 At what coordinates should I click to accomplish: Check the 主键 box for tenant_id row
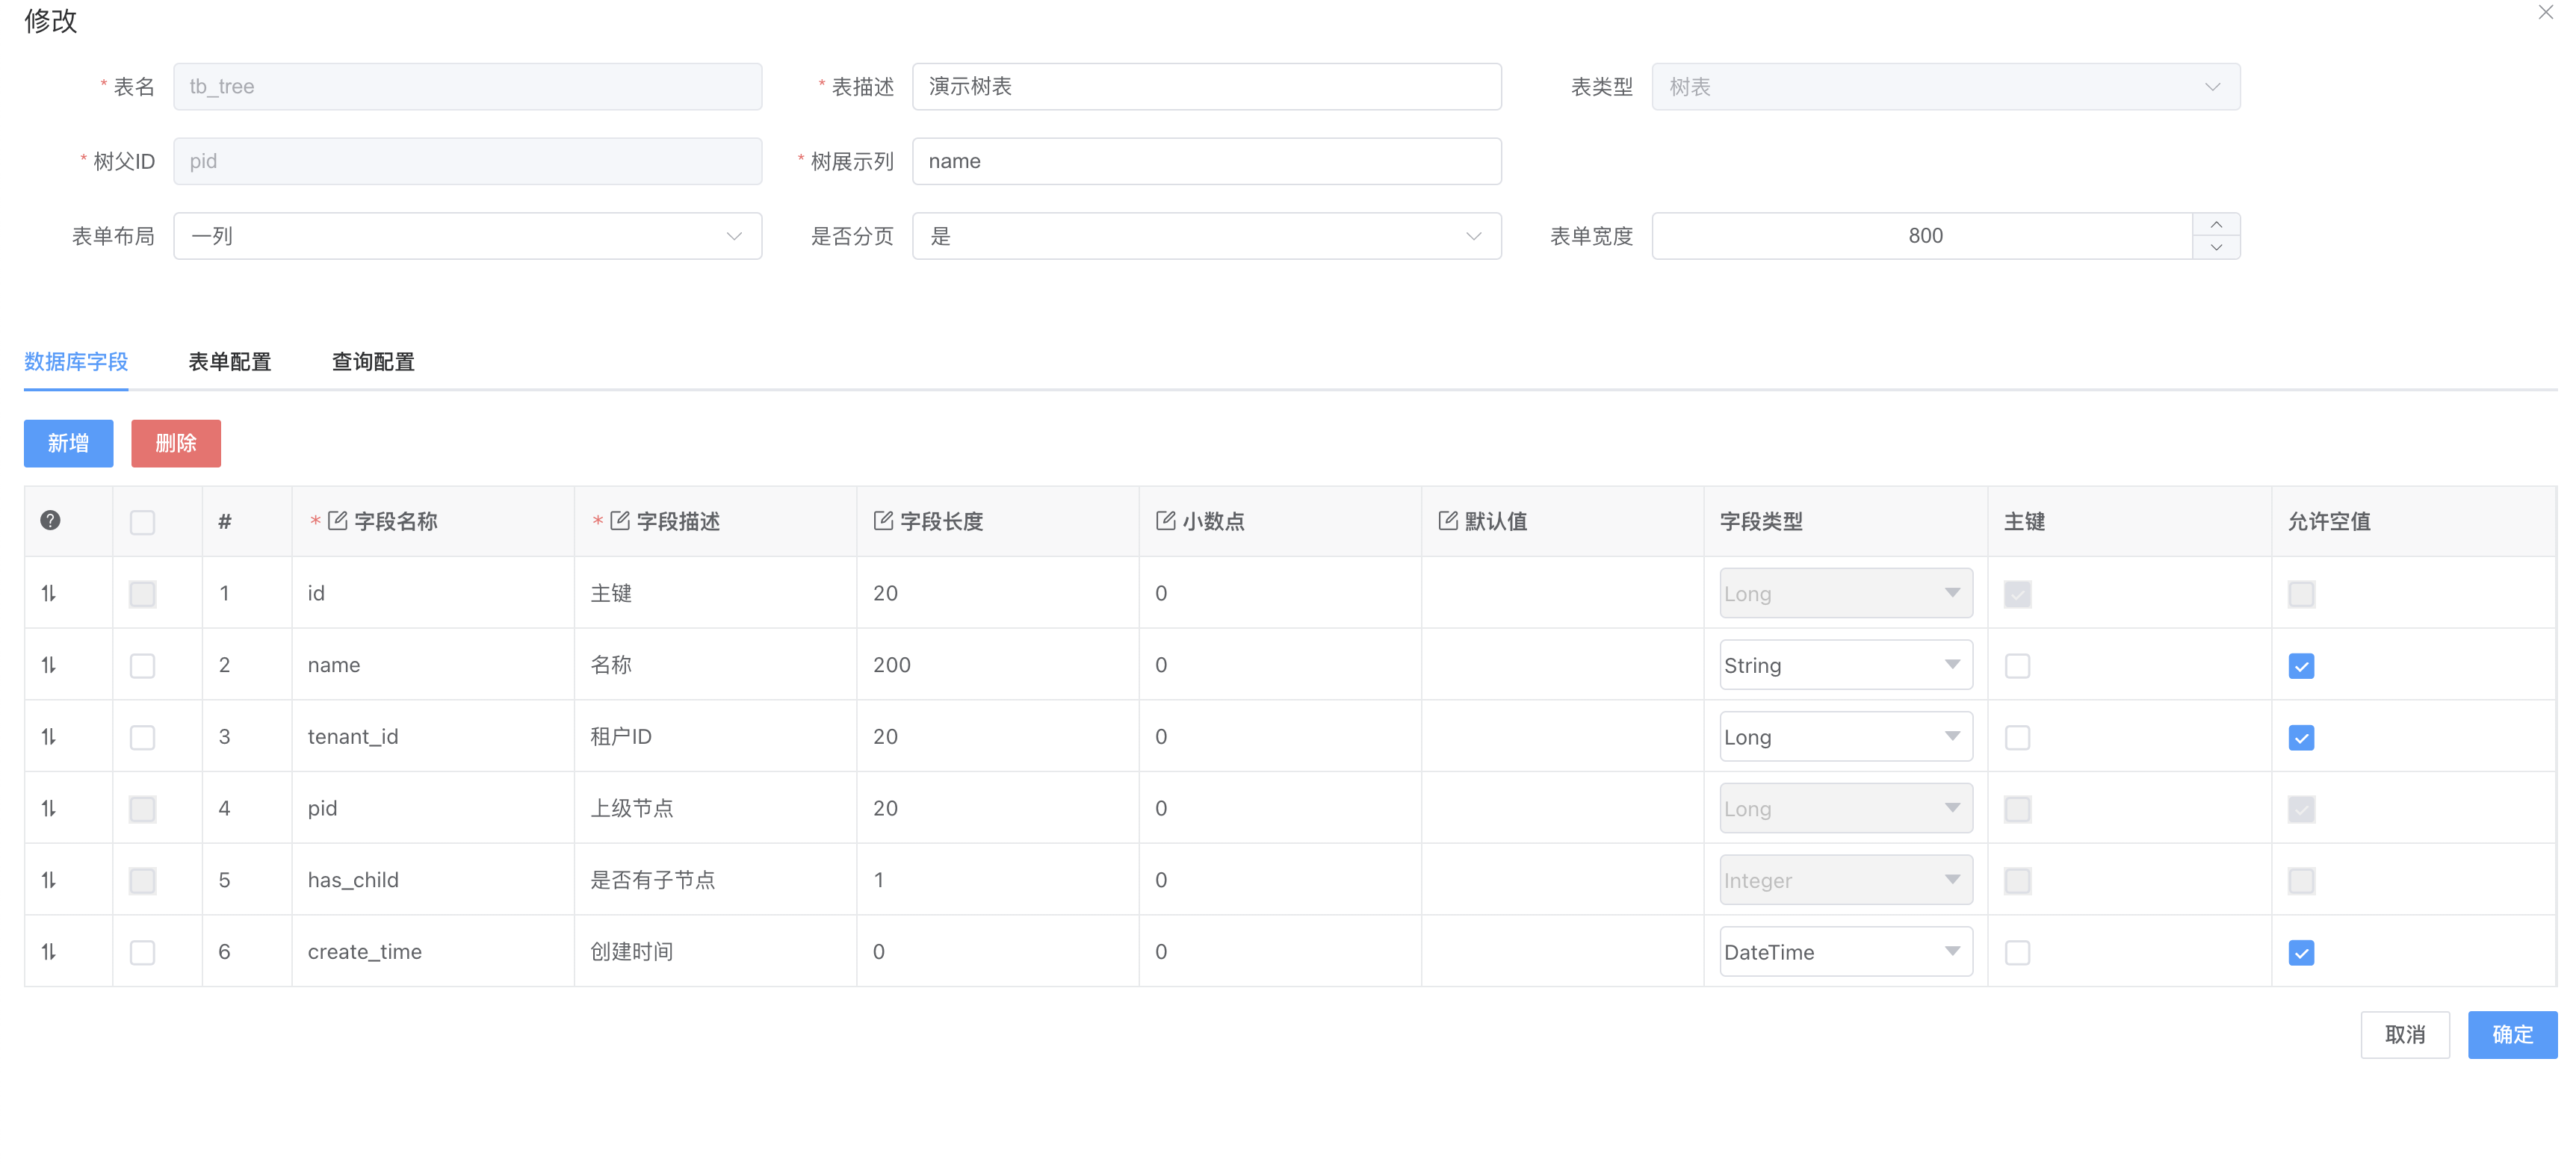(2017, 738)
